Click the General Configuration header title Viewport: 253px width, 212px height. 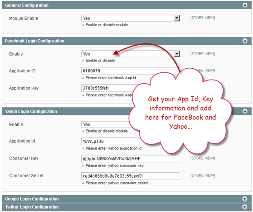27,5
